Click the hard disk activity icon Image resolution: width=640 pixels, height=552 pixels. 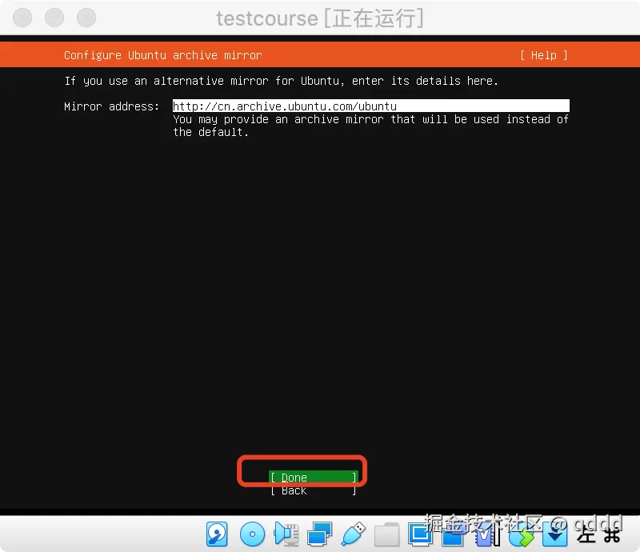pyautogui.click(x=217, y=534)
